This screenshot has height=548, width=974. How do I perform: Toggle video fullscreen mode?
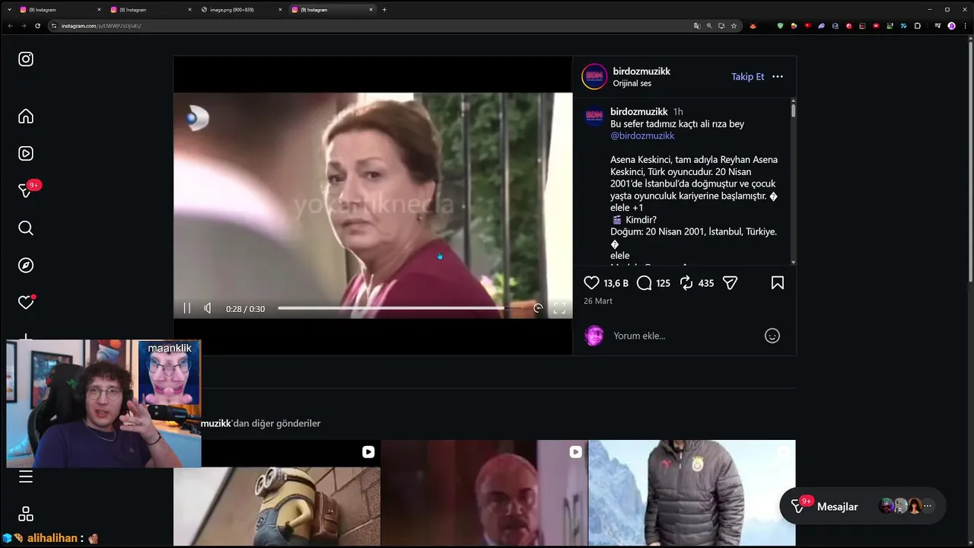559,308
